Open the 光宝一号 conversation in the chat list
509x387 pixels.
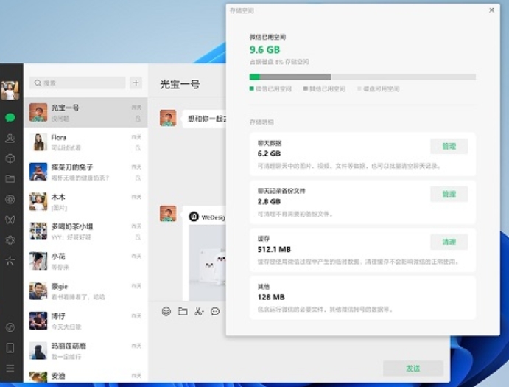(86, 113)
